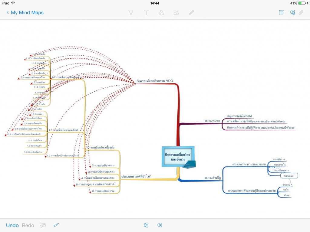The height and width of the screenshot is (232, 310).
Task: Tap the image insert icon
Action: 176,12
